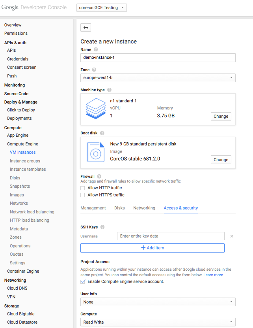The width and height of the screenshot is (253, 328).
Task: Open the SSH Keys help icon
Action: [102, 227]
